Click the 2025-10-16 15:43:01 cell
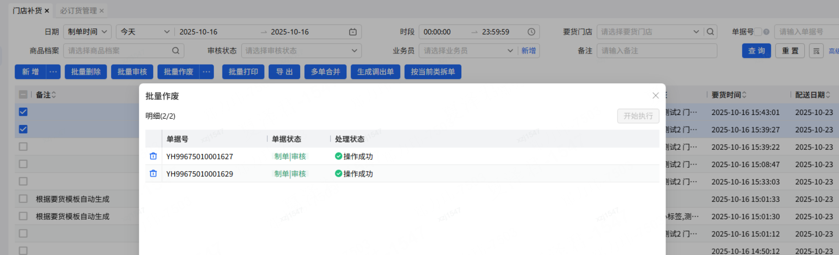This screenshot has width=839, height=255. tap(745, 112)
